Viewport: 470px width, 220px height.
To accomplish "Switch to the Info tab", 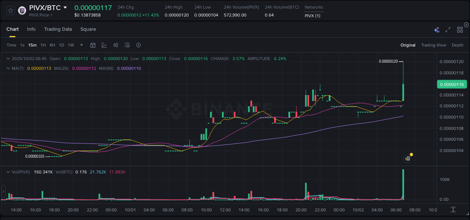I will (31, 29).
